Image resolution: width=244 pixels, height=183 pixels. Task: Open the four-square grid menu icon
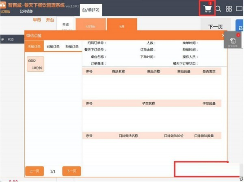coord(229,9)
